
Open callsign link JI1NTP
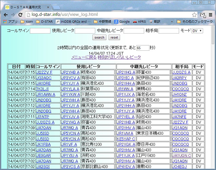(43, 117)
